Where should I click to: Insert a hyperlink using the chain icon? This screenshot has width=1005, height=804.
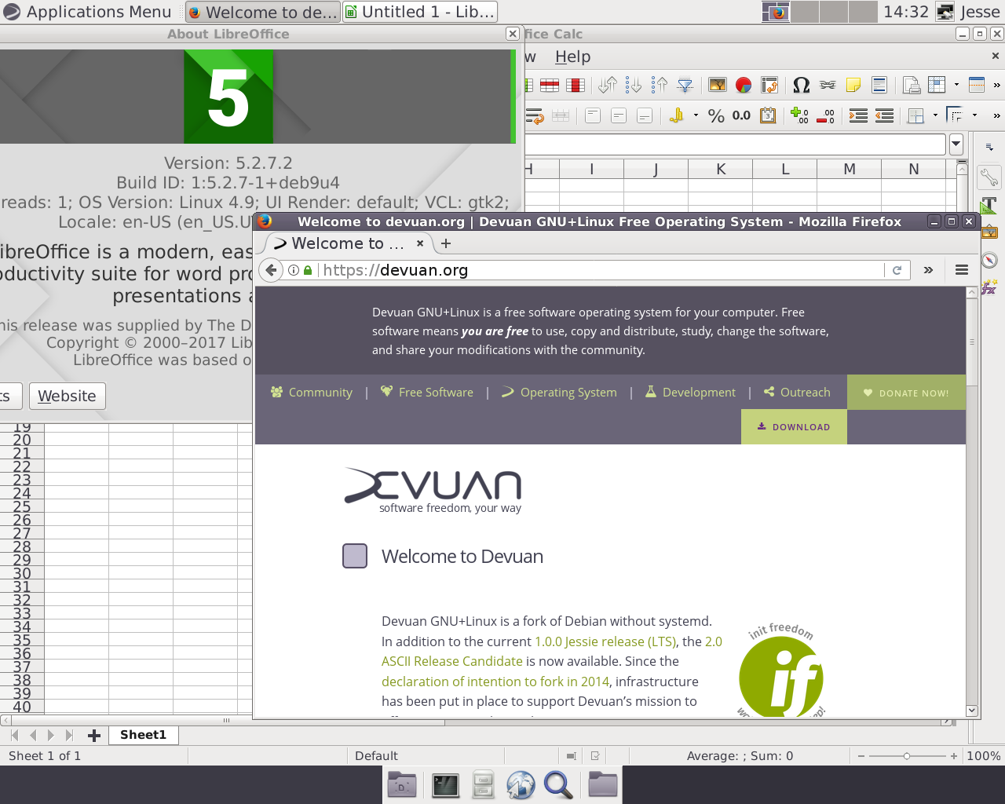[828, 85]
